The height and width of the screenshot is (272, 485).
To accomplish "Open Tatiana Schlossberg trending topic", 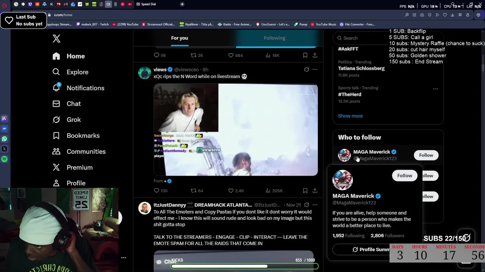I will [361, 68].
